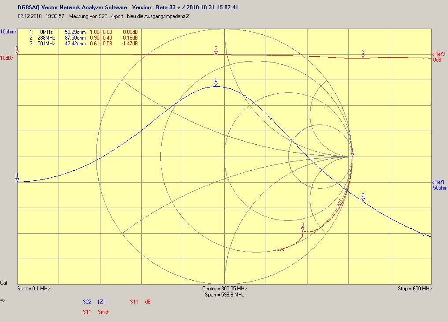Select blue marker 1 on the impedance trace

click(17, 178)
